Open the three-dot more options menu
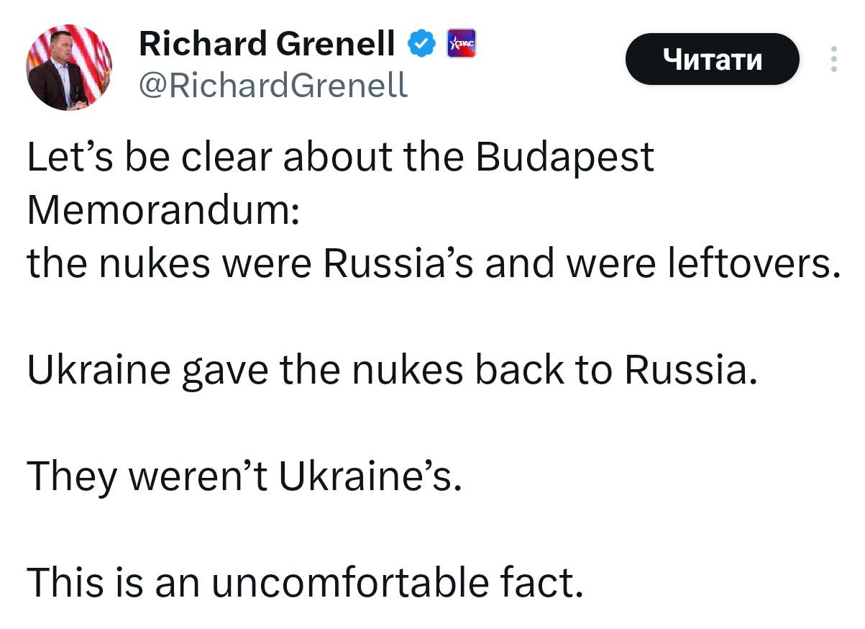The height and width of the screenshot is (629, 865). tap(834, 59)
